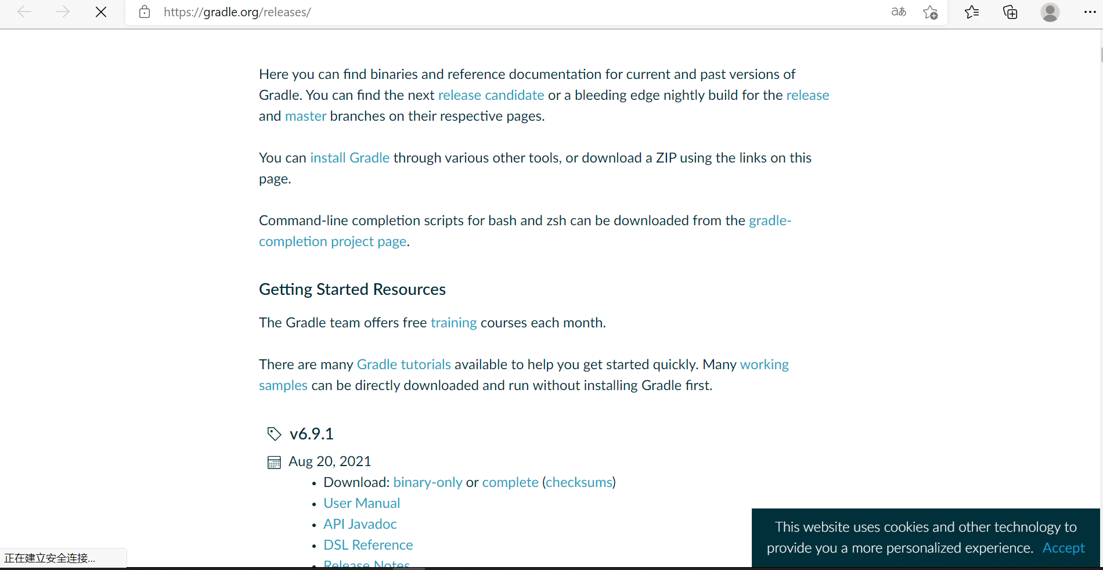1103x570 pixels.
Task: Open the release candidate link
Action: pyautogui.click(x=491, y=95)
